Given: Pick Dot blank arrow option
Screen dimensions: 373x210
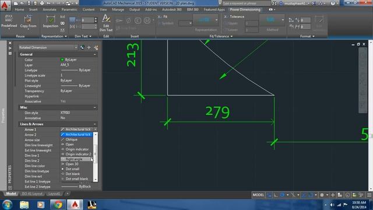Looking at the screenshot, I should pos(76,174).
